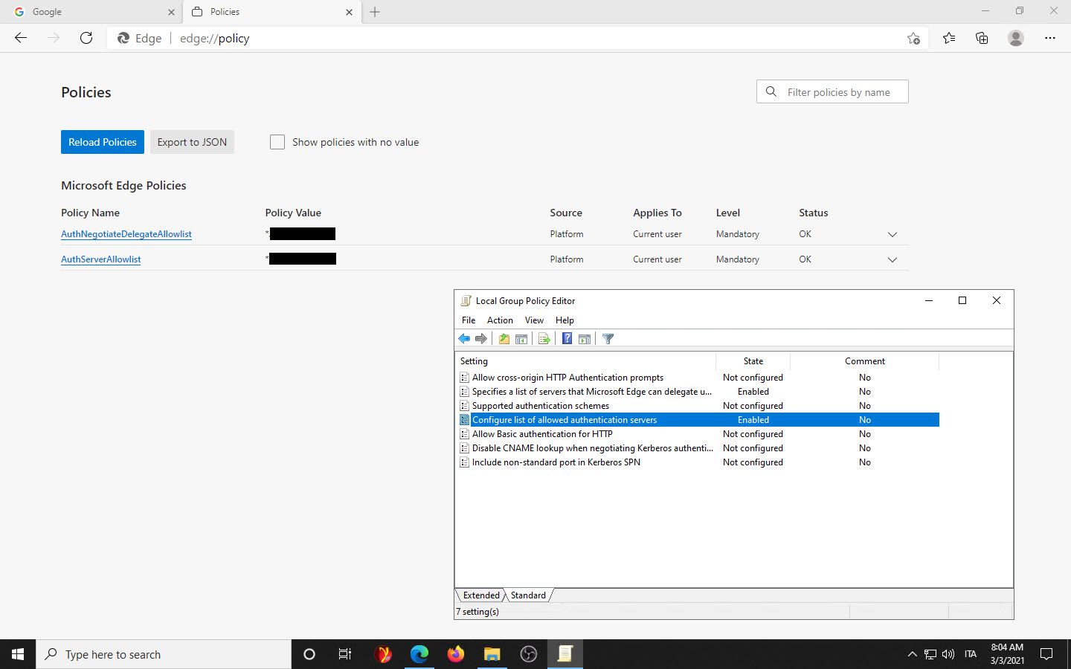The image size is (1071, 669).
Task: Toggle Show policies with no value checkbox
Action: (x=277, y=142)
